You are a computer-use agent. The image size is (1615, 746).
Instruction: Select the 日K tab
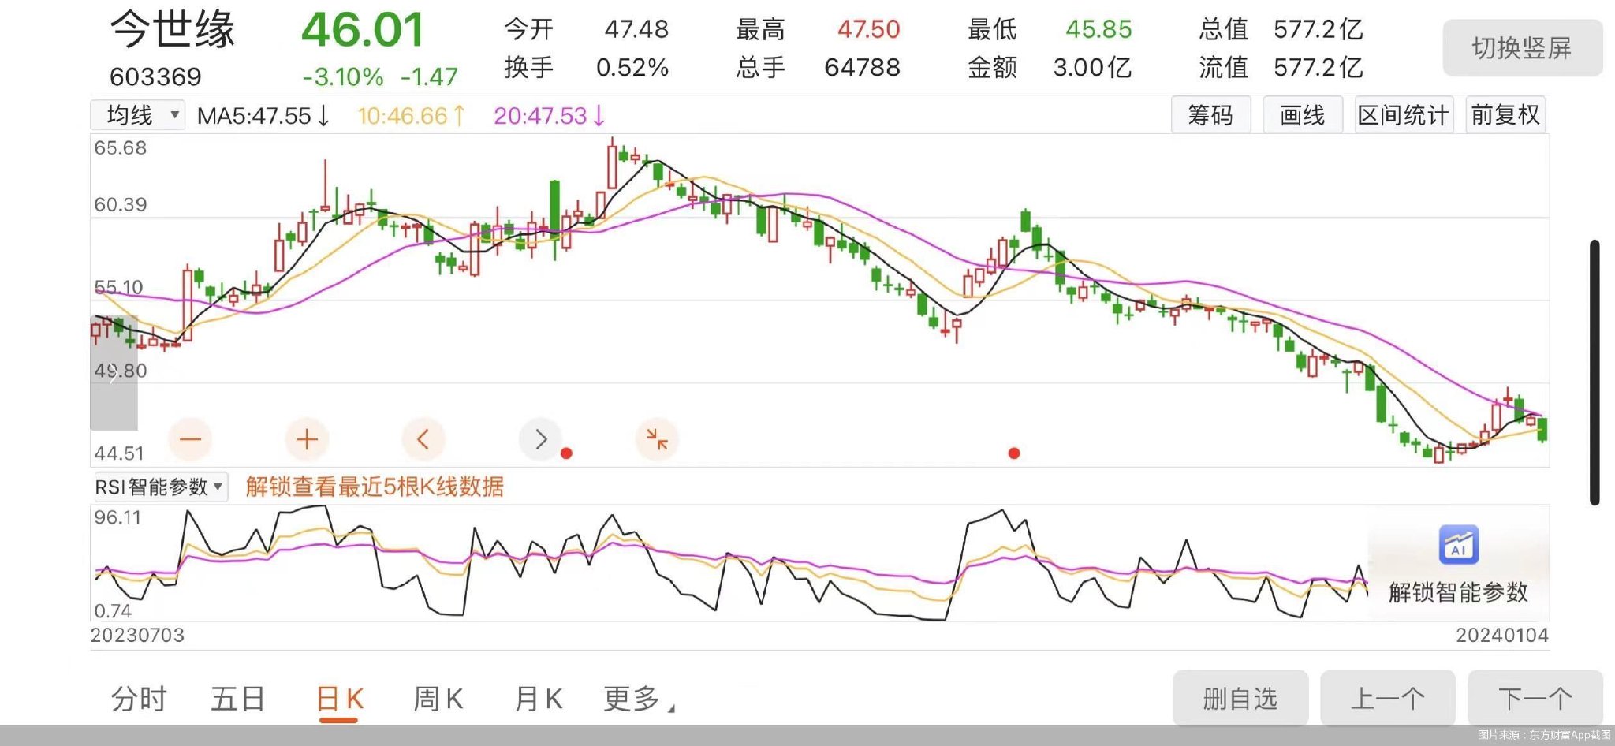[x=339, y=699]
